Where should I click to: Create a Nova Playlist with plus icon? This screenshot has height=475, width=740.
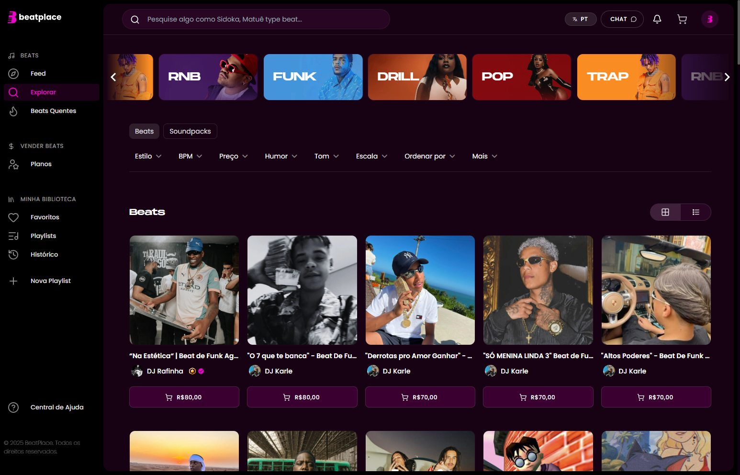(x=13, y=281)
